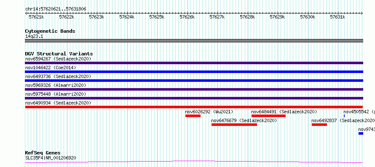Click the SLC35F4|NM_001206920 gene label
This screenshot has height=167, width=375.
click(x=51, y=158)
